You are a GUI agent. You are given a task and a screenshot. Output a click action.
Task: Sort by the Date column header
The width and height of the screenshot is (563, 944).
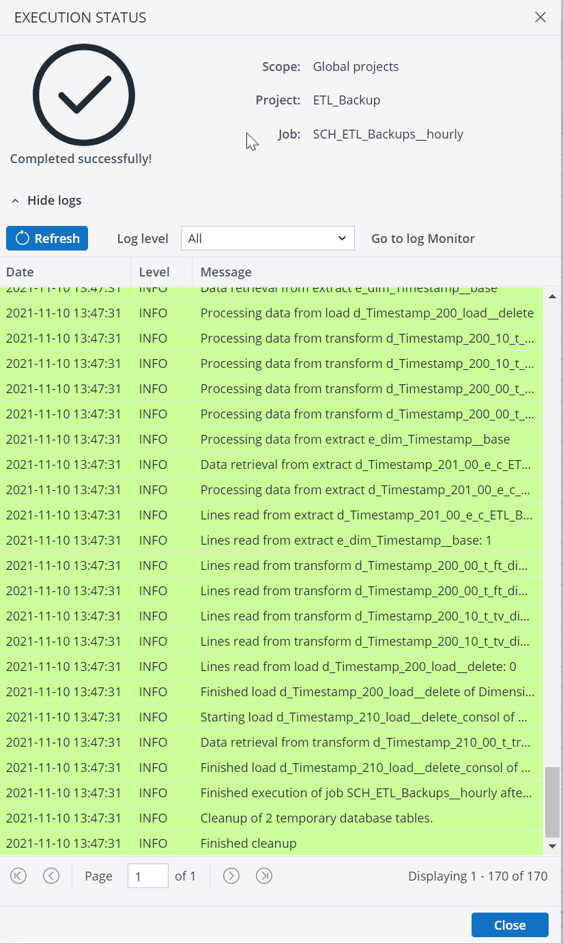point(65,272)
